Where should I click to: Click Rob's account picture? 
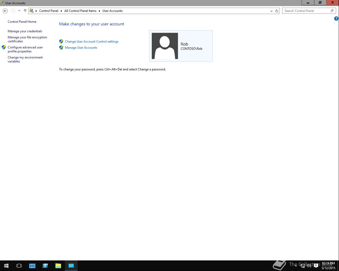(165, 46)
